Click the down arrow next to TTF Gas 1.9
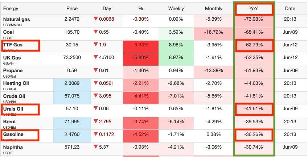The image size is (308, 157). point(96,45)
